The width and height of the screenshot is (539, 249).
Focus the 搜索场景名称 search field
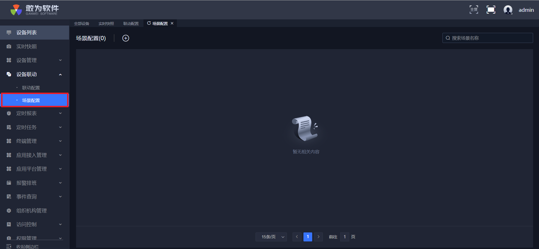(x=488, y=38)
